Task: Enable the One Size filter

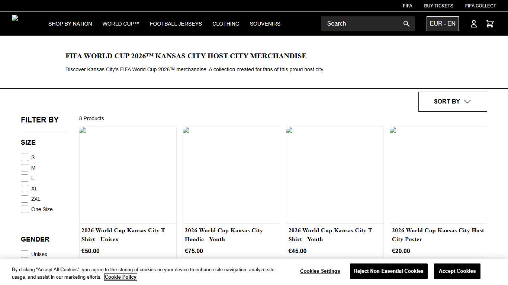Action: click(25, 209)
